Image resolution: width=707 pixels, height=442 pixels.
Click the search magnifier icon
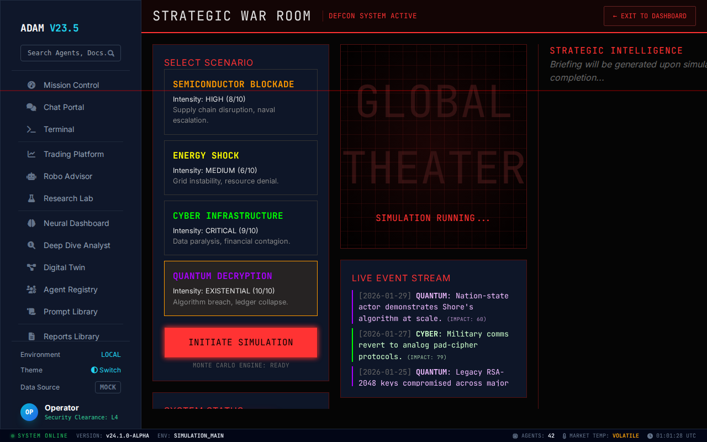(x=111, y=53)
